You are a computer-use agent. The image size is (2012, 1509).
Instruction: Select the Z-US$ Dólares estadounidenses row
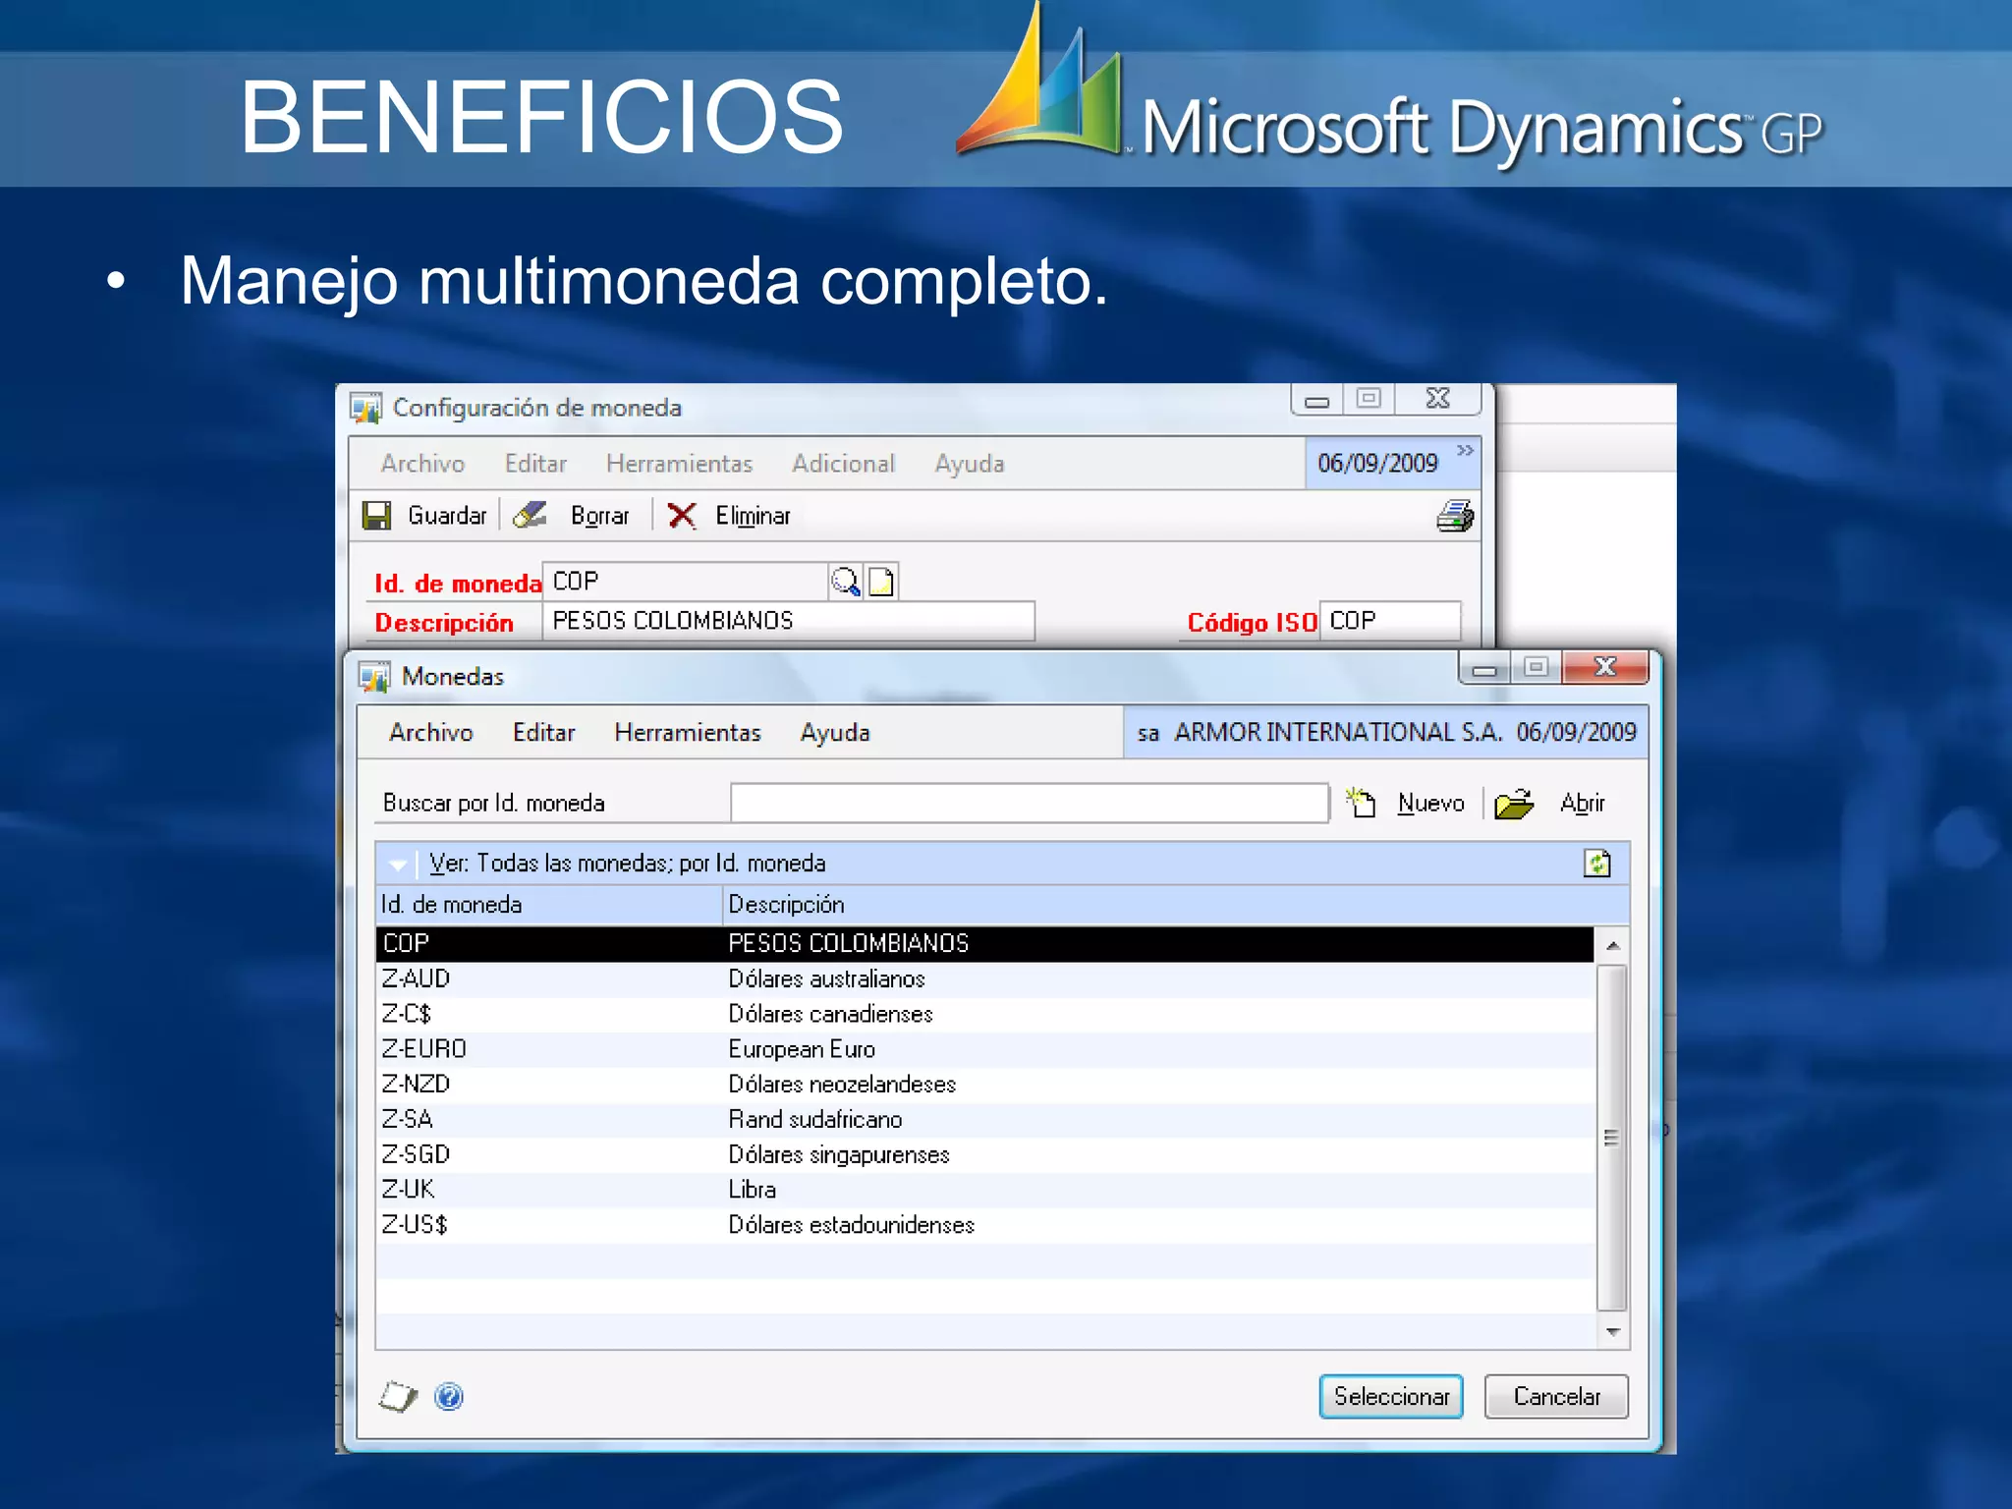coord(984,1225)
